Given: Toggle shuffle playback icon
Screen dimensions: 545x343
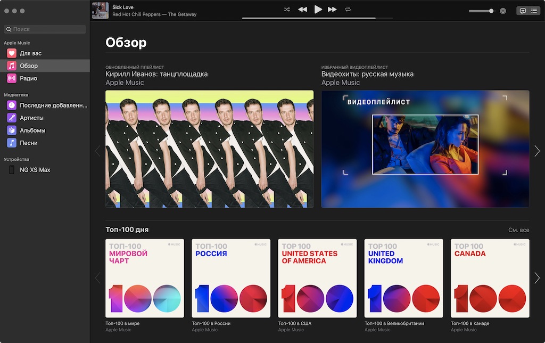Looking at the screenshot, I should coord(287,10).
